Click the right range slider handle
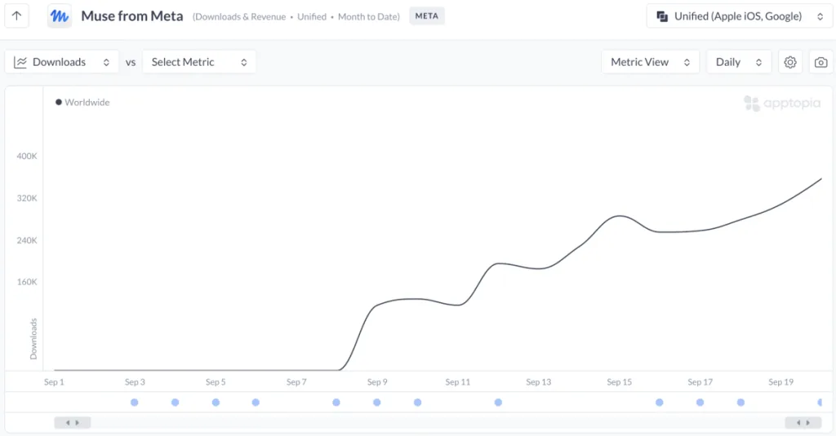Viewport: 836px width, 436px height. click(803, 423)
